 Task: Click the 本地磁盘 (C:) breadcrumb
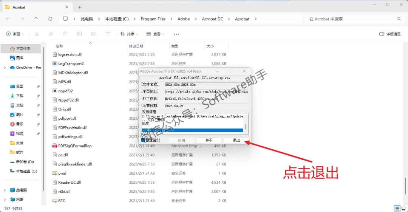coord(117,19)
